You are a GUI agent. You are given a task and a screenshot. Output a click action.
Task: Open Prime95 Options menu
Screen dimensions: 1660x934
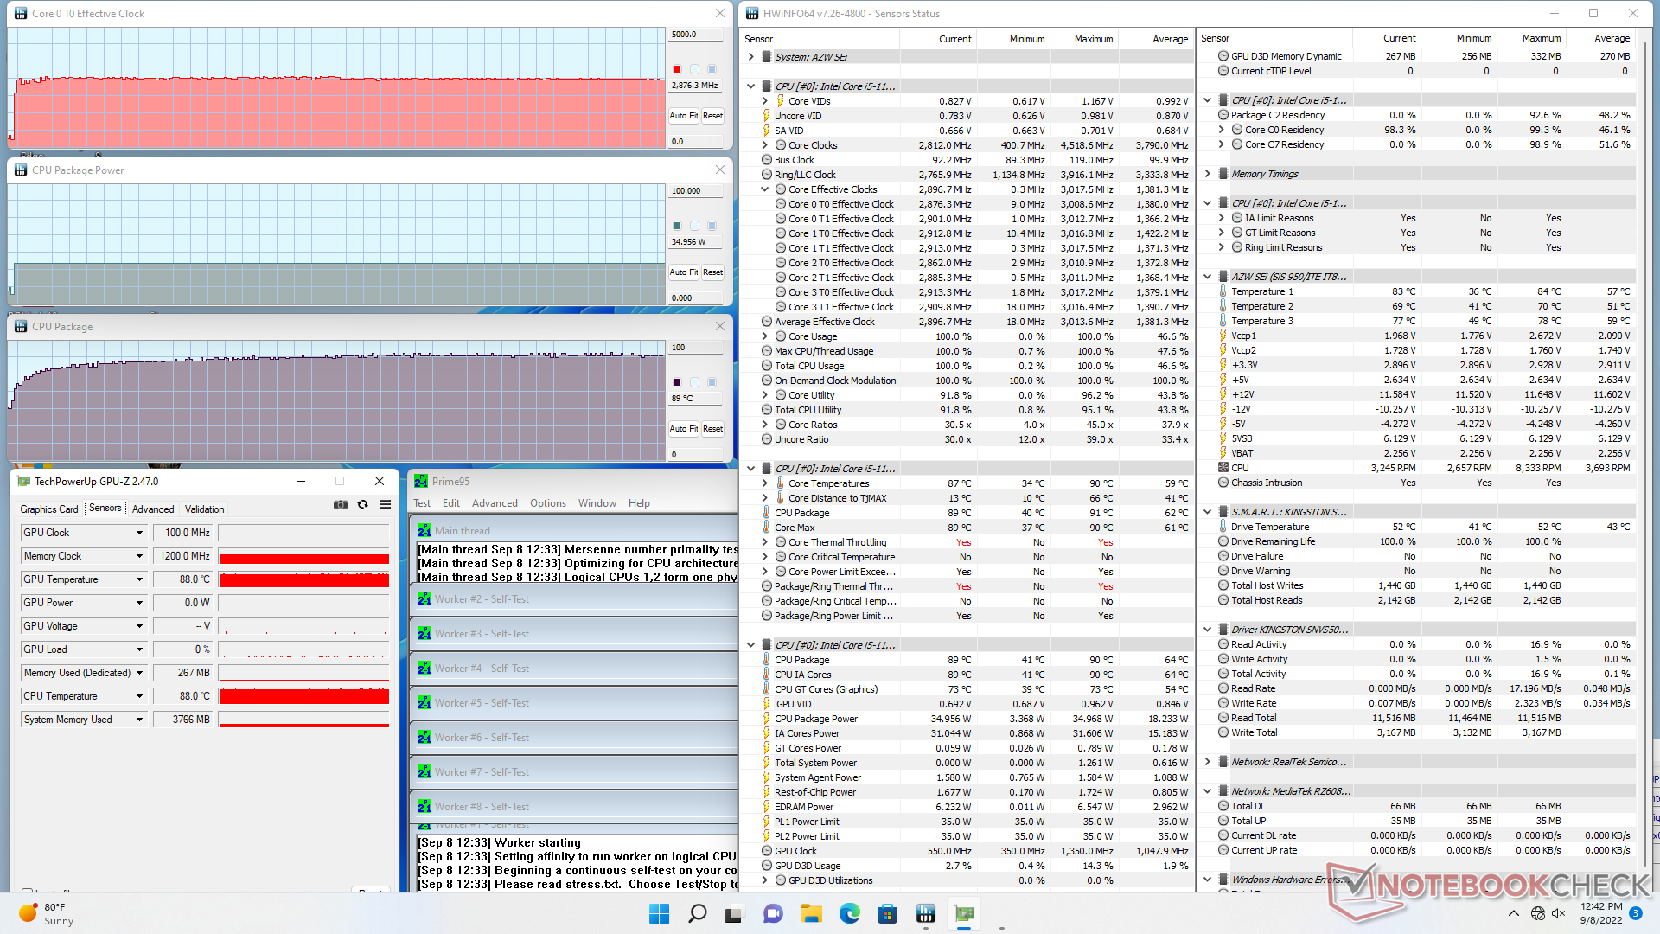click(x=548, y=503)
